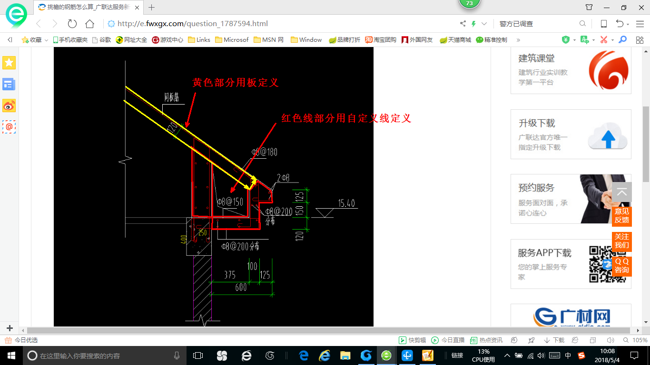Open the mobile phone view icon
The image size is (650, 365).
point(604,24)
